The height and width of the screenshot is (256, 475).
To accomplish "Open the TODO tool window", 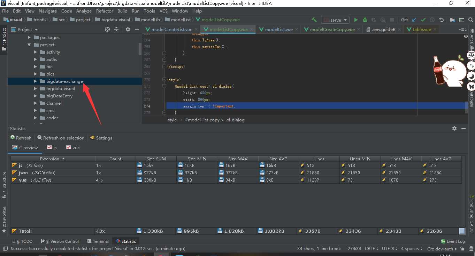I will coord(22,241).
